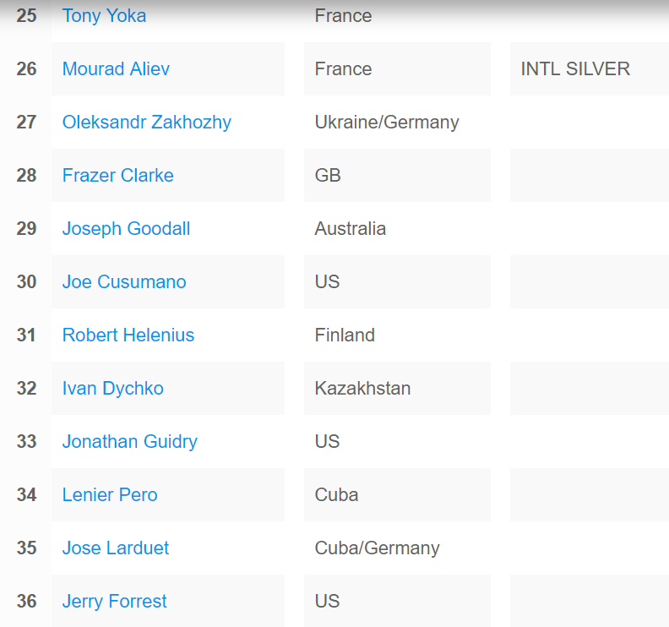Select the Frazer Clarke link

[117, 176]
